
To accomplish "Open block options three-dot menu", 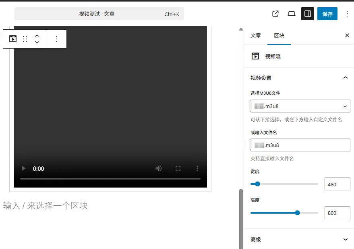I will [57, 39].
